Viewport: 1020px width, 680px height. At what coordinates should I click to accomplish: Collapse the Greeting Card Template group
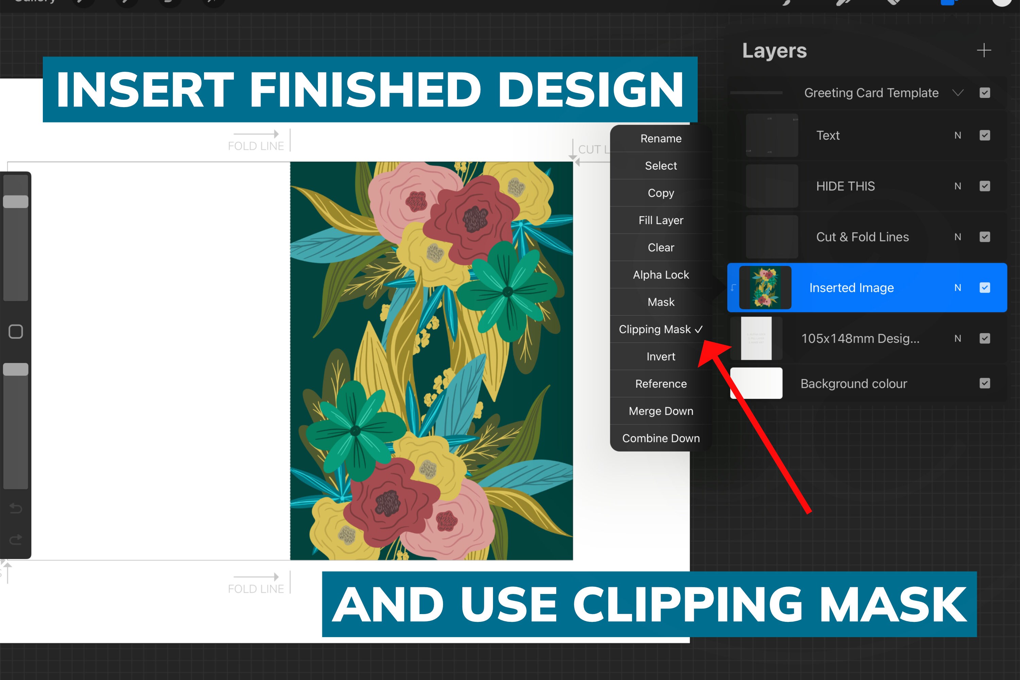pyautogui.click(x=958, y=92)
